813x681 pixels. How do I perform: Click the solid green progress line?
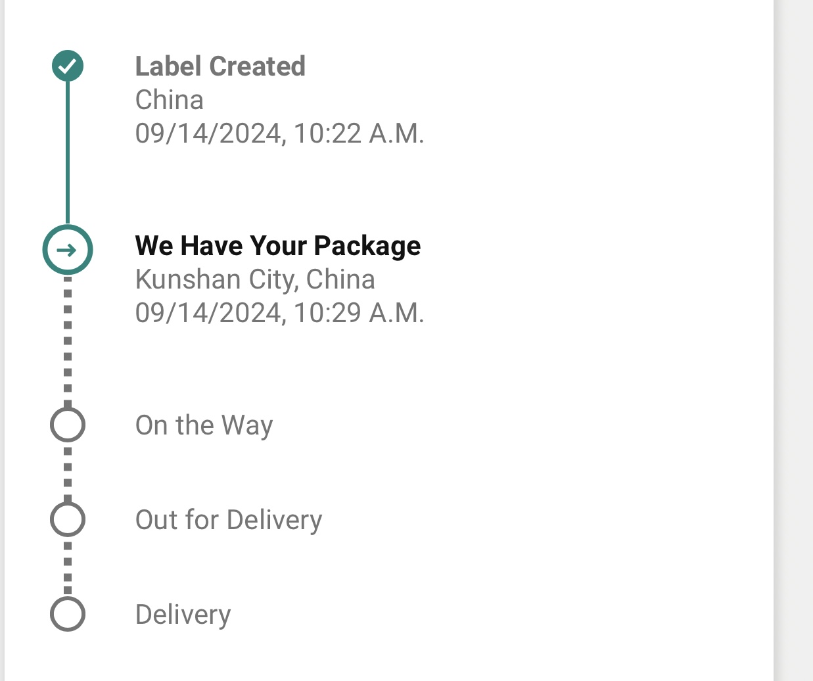click(x=68, y=151)
